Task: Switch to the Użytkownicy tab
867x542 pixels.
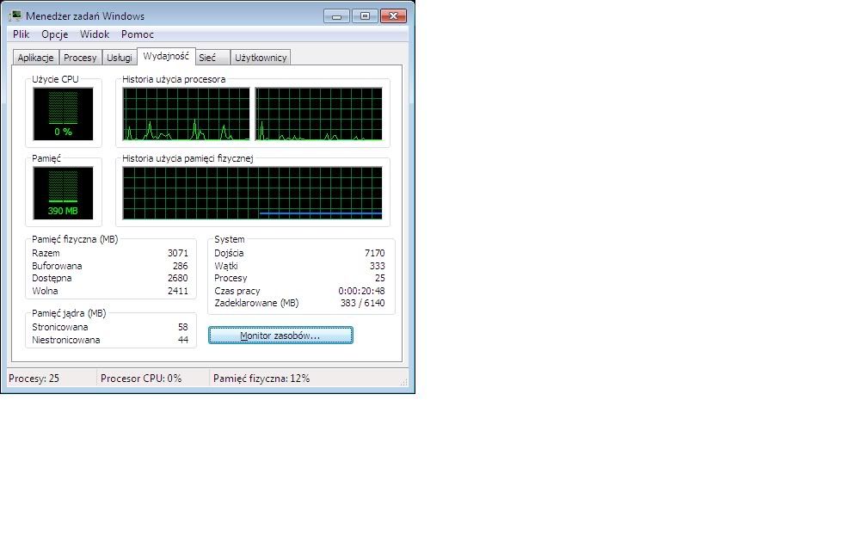Action: 261,58
